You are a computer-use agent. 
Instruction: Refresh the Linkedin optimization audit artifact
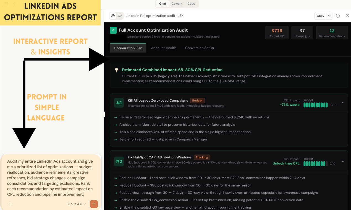coord(338,16)
